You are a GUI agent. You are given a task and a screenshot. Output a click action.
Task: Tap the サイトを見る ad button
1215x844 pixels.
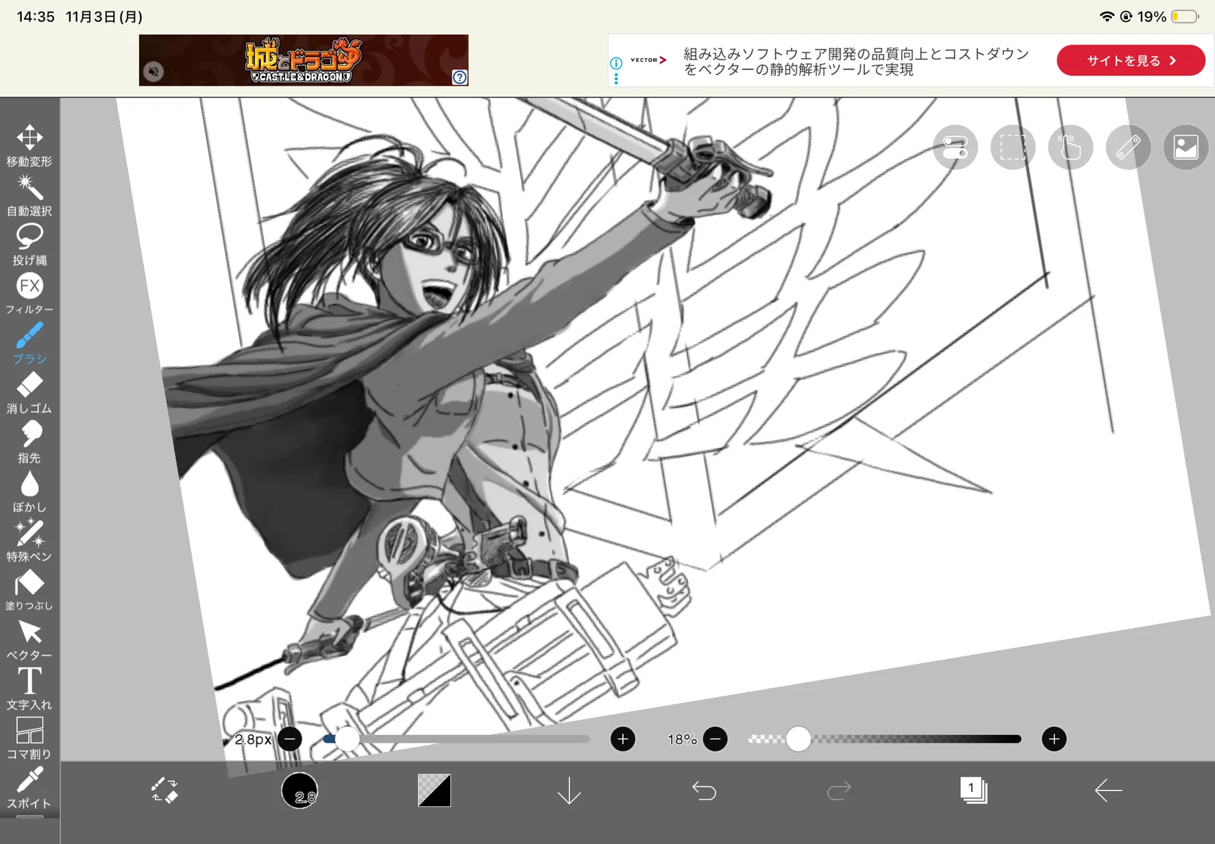click(x=1131, y=60)
